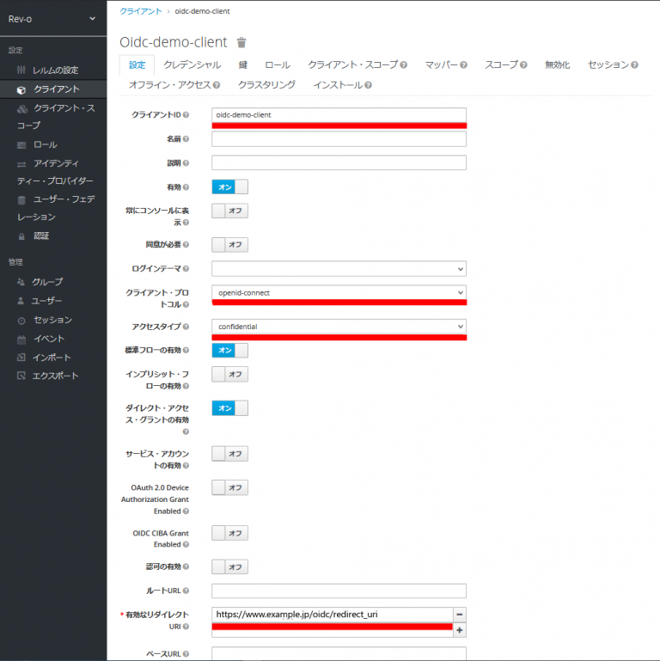Click the plus button to add redirect URI
The image size is (660, 661).
[459, 630]
